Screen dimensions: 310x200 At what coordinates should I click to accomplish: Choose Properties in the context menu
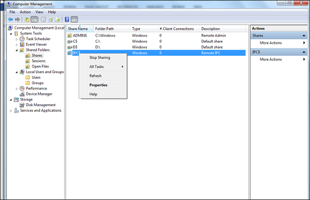(103, 85)
